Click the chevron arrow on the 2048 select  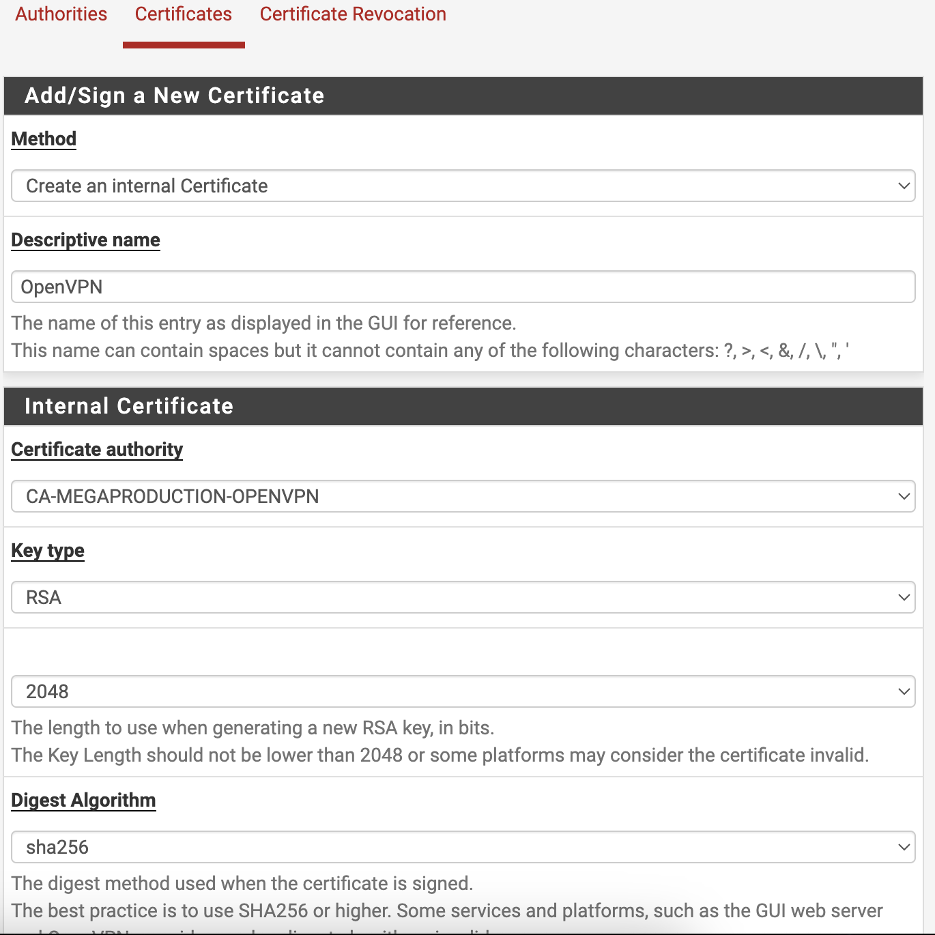pyautogui.click(x=904, y=691)
